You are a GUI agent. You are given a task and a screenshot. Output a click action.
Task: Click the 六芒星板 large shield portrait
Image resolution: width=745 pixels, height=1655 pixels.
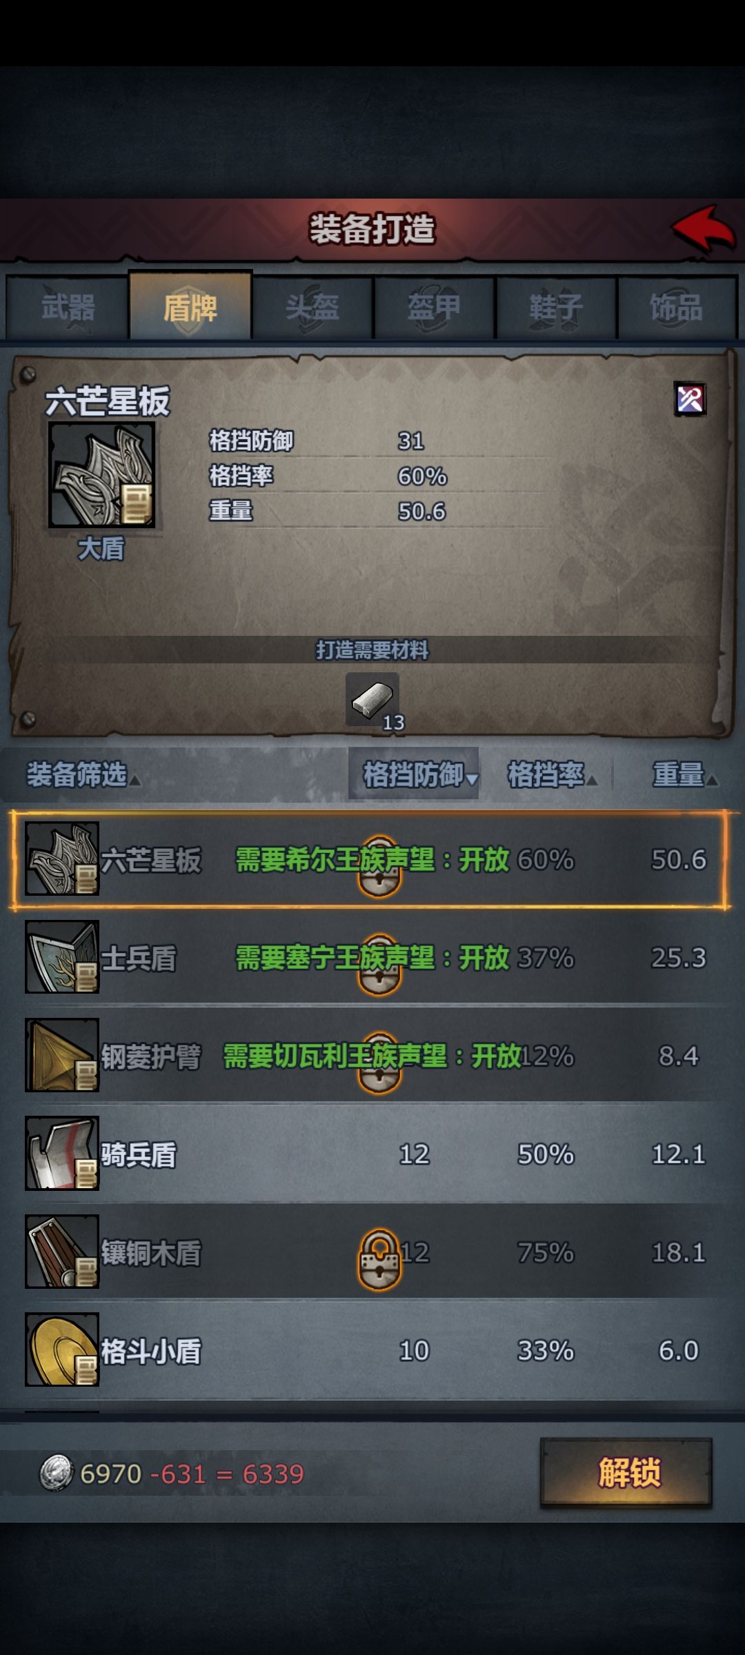pyautogui.click(x=101, y=475)
